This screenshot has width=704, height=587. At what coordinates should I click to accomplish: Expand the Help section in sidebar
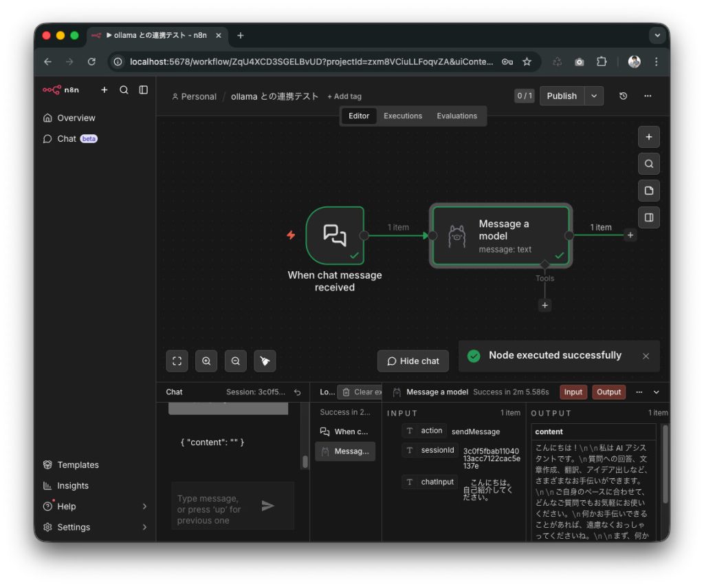(66, 506)
